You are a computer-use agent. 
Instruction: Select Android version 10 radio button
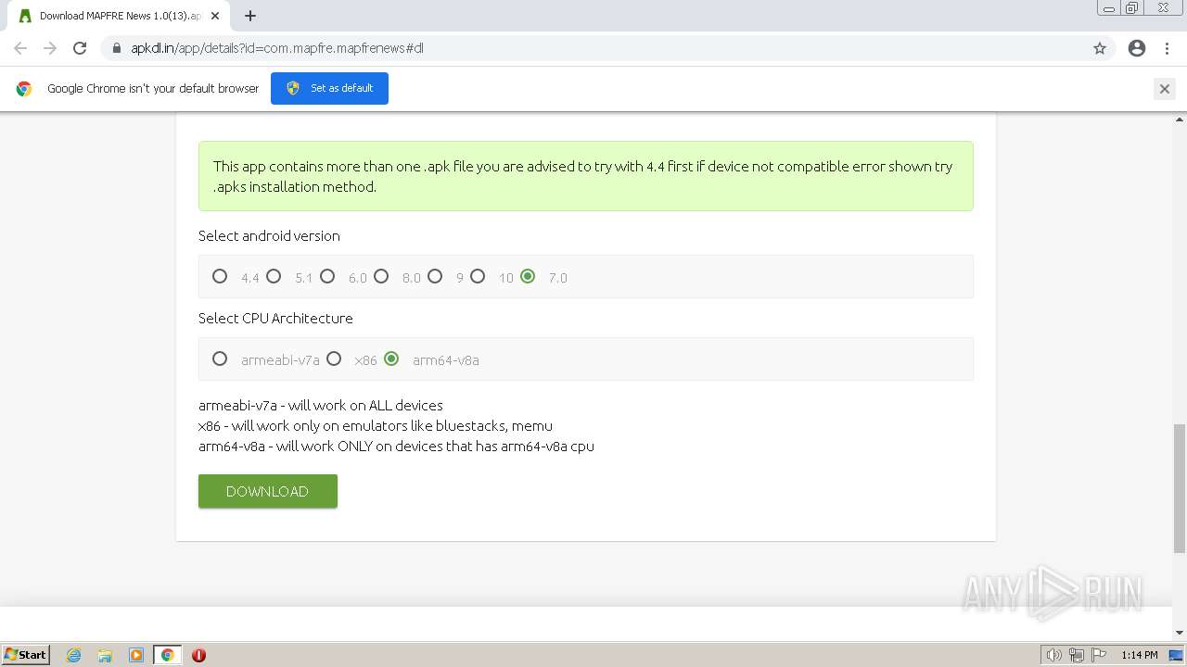[478, 276]
